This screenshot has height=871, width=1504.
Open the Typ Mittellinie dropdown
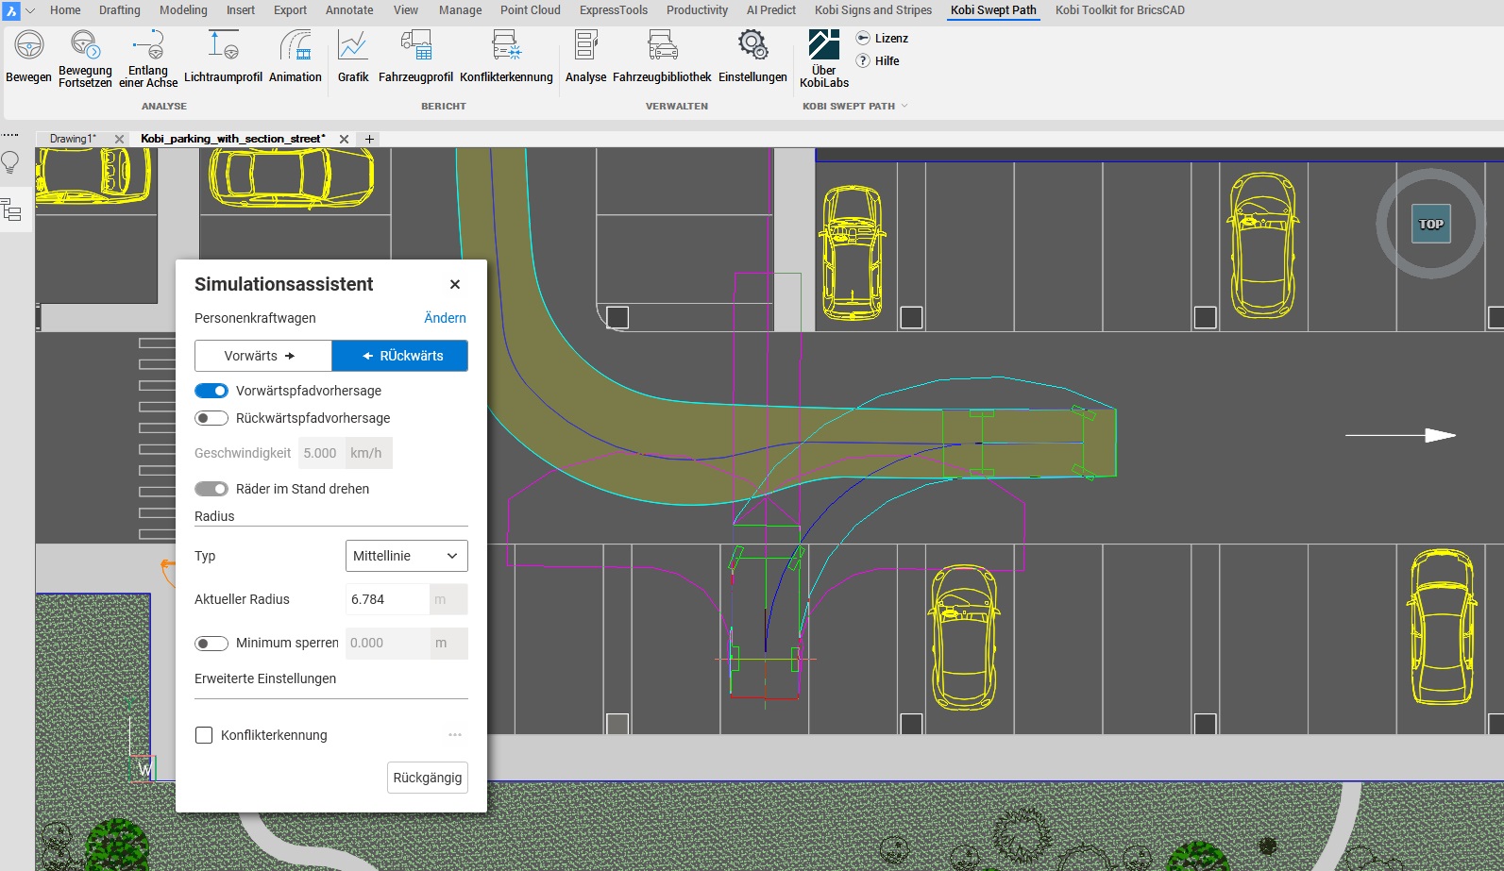pos(407,556)
